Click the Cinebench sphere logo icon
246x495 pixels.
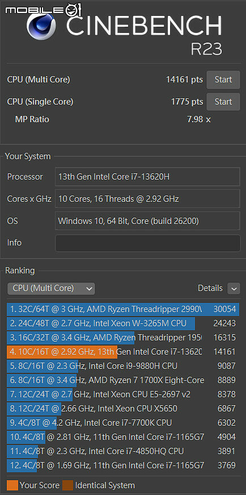[41, 26]
